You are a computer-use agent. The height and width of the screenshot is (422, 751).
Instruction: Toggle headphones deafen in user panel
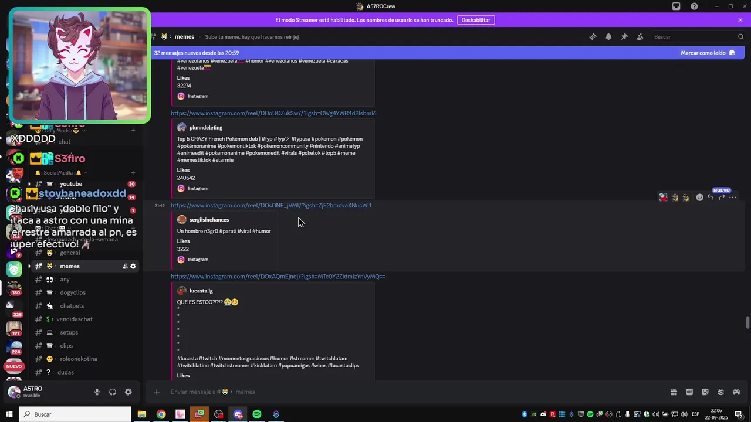click(113, 392)
